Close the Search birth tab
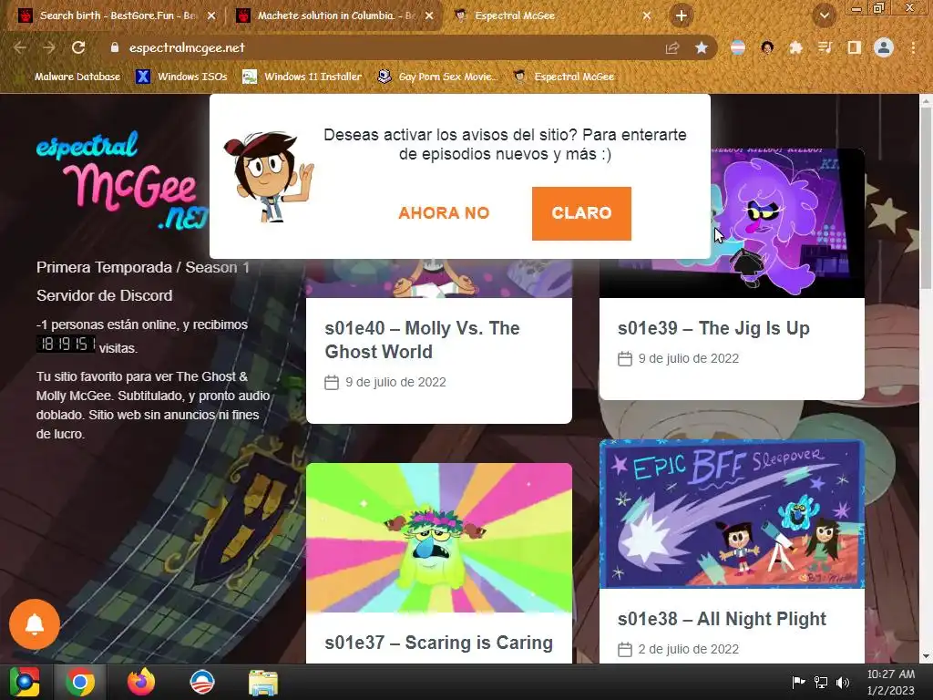This screenshot has width=933, height=700. click(x=211, y=16)
